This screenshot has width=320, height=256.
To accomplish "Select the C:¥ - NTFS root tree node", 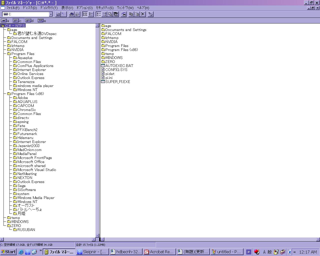I will pyautogui.click(x=13, y=25).
